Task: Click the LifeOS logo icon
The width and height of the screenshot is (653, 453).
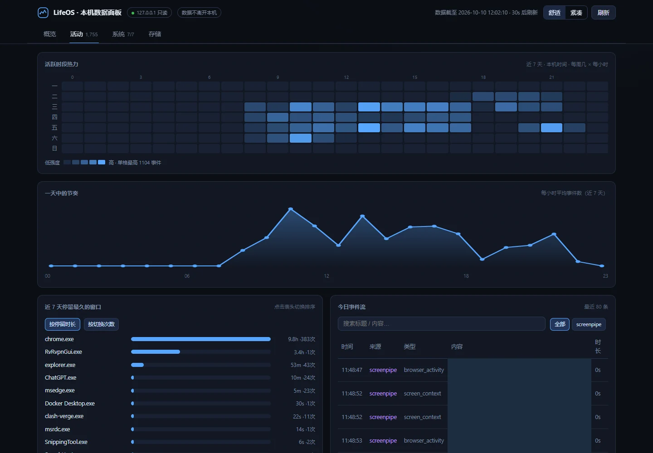Action: point(43,13)
